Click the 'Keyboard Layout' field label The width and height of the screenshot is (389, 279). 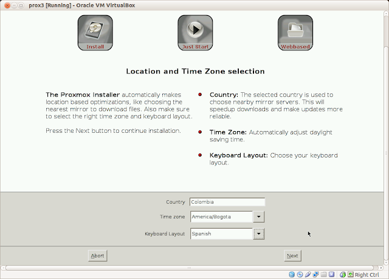pyautogui.click(x=165, y=234)
